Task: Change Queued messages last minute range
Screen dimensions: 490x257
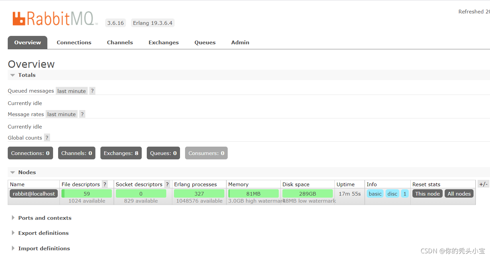Action: click(x=72, y=91)
